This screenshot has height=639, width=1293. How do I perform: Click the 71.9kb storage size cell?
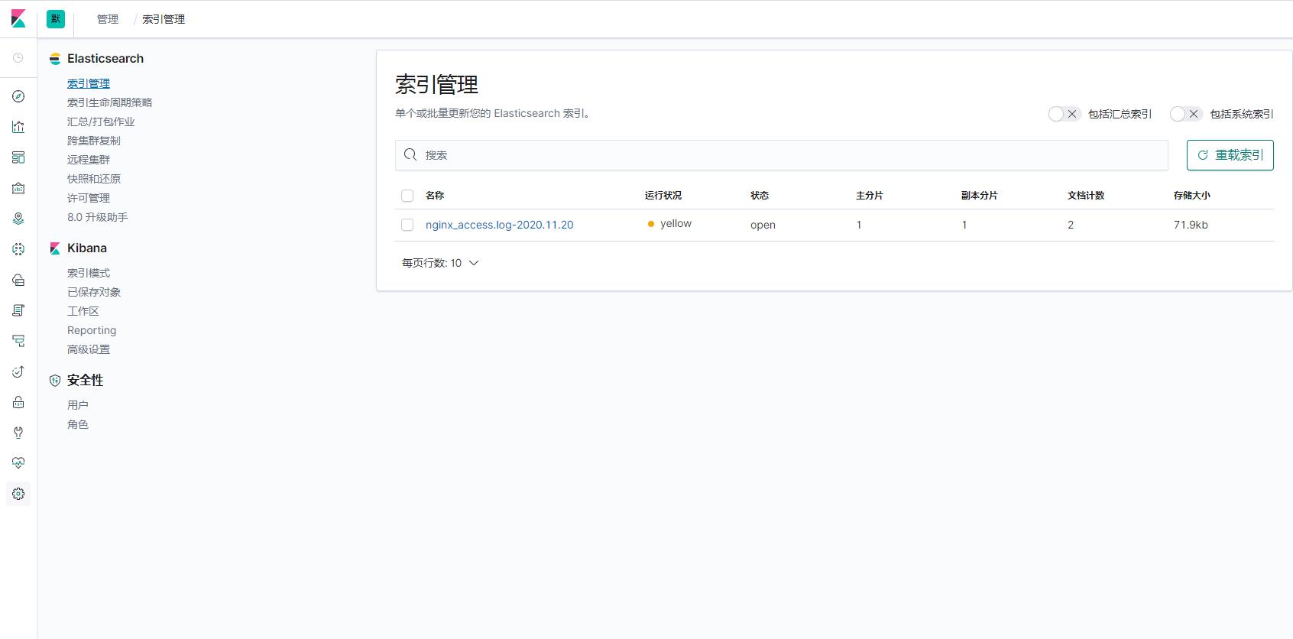pyautogui.click(x=1191, y=225)
